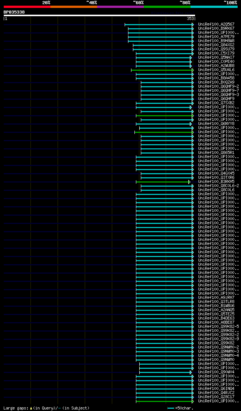Select the UniRef100_A2WUB8 label
Viewport: 241px width, 411px height.
[x=216, y=66]
